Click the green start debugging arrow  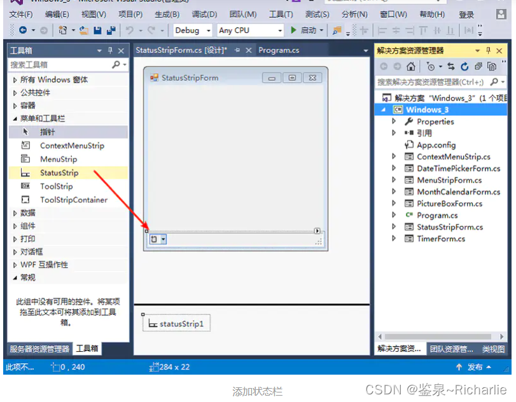pos(293,31)
